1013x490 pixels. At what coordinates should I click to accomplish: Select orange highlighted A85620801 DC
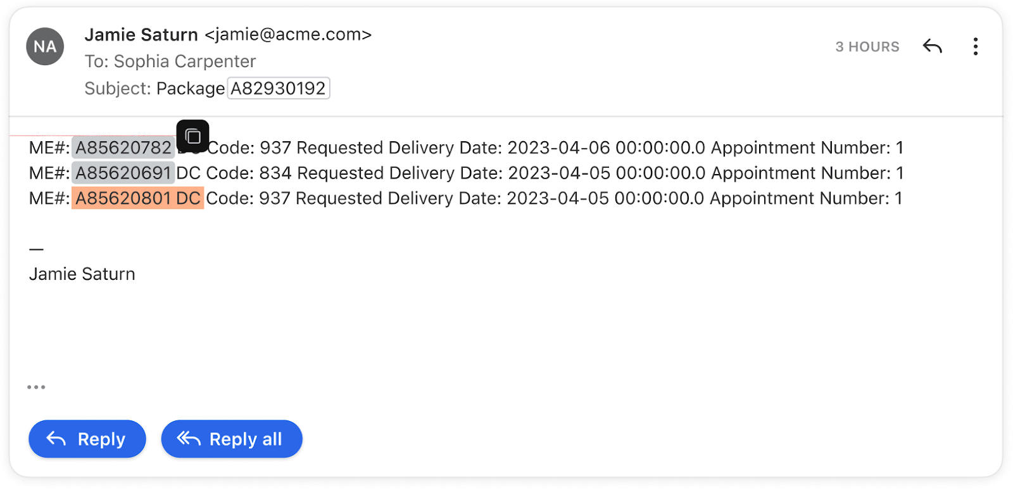coord(137,198)
